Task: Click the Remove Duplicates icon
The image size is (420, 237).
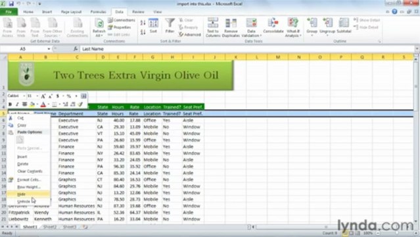Action: [x=231, y=24]
